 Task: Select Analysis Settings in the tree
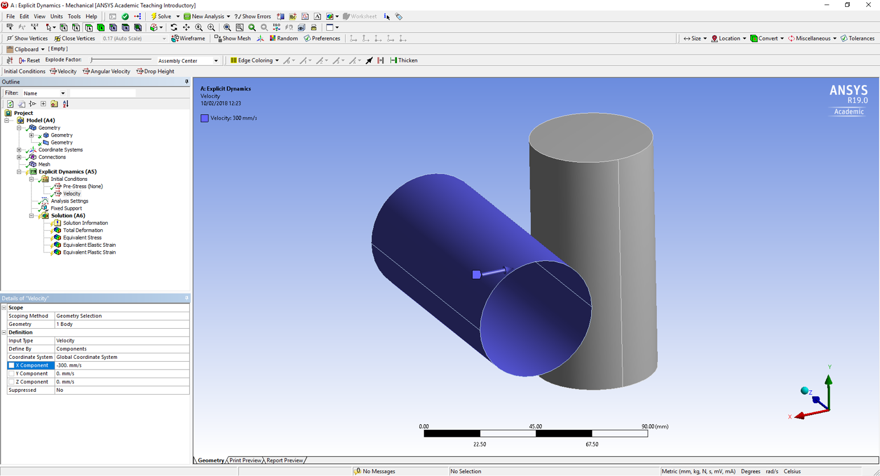tap(69, 201)
